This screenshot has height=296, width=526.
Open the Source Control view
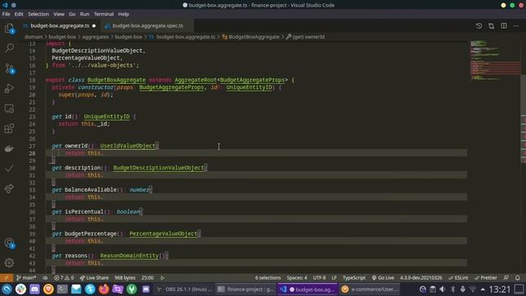coord(9,68)
